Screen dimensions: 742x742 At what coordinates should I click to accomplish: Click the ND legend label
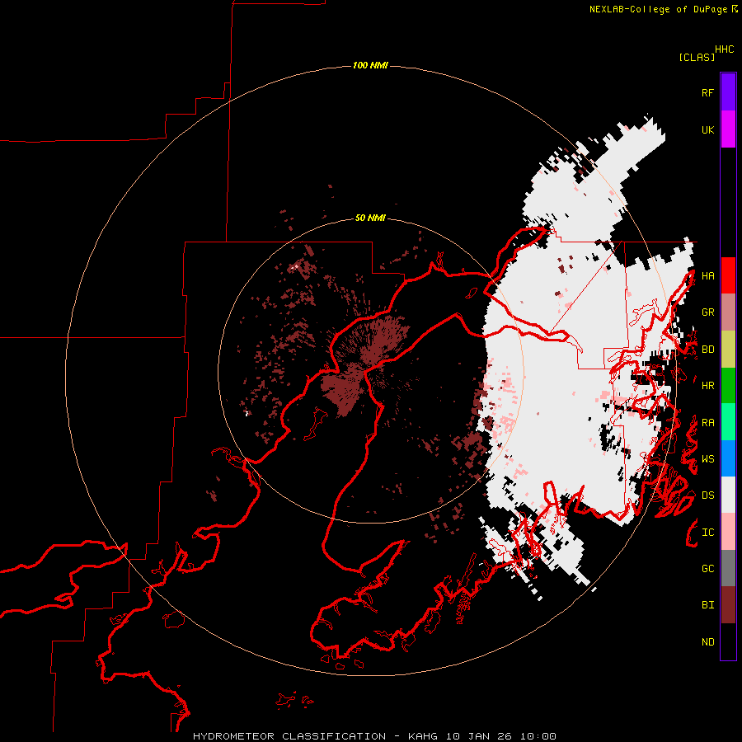tap(708, 642)
